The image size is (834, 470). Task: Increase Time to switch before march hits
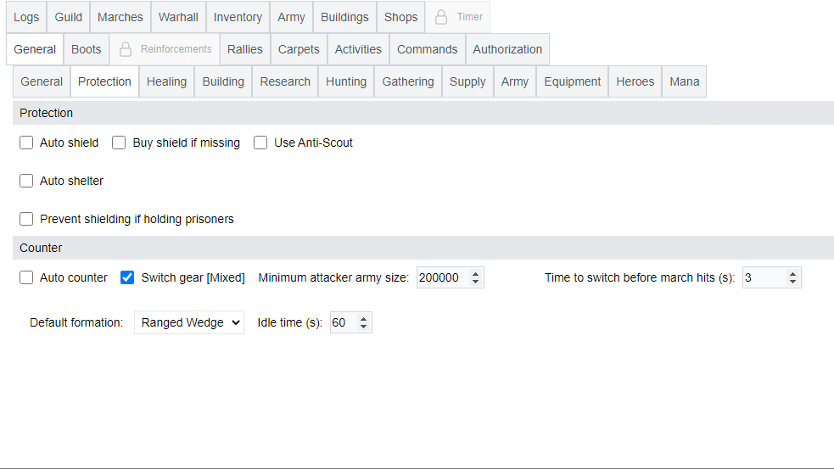(793, 274)
